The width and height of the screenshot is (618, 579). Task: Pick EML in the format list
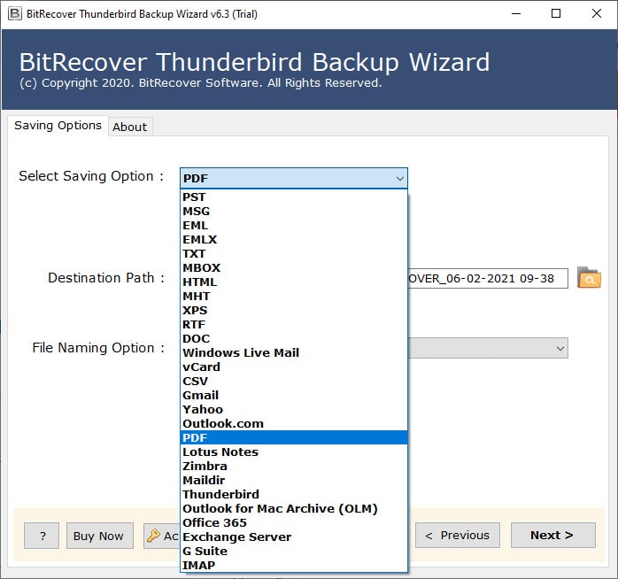(294, 226)
